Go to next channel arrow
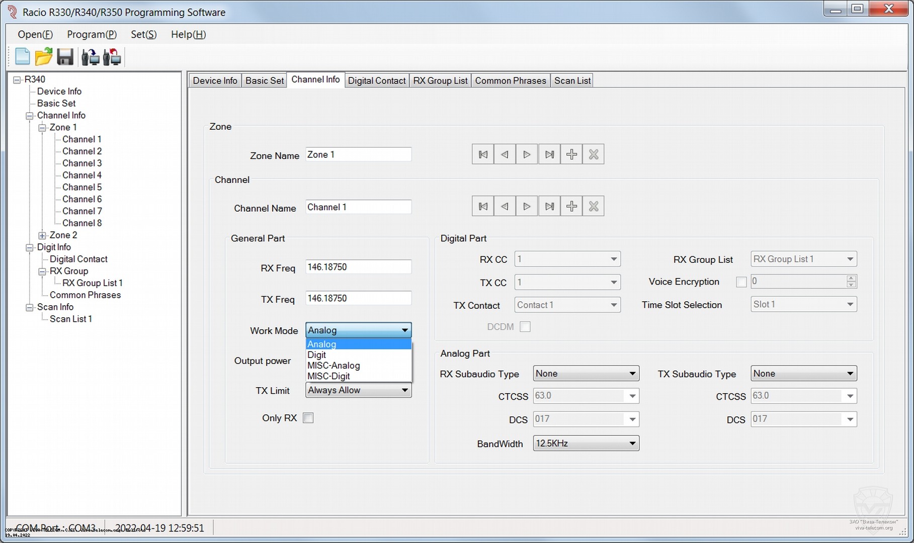The image size is (914, 543). [527, 206]
